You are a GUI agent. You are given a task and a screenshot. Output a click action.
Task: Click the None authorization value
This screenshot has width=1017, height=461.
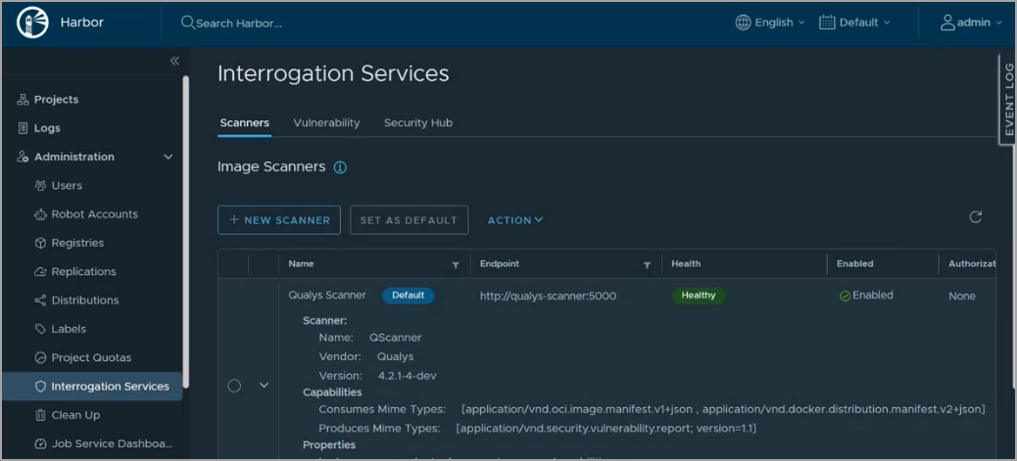pyautogui.click(x=962, y=297)
